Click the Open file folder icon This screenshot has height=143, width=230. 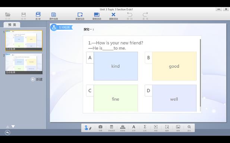coord(8,14)
